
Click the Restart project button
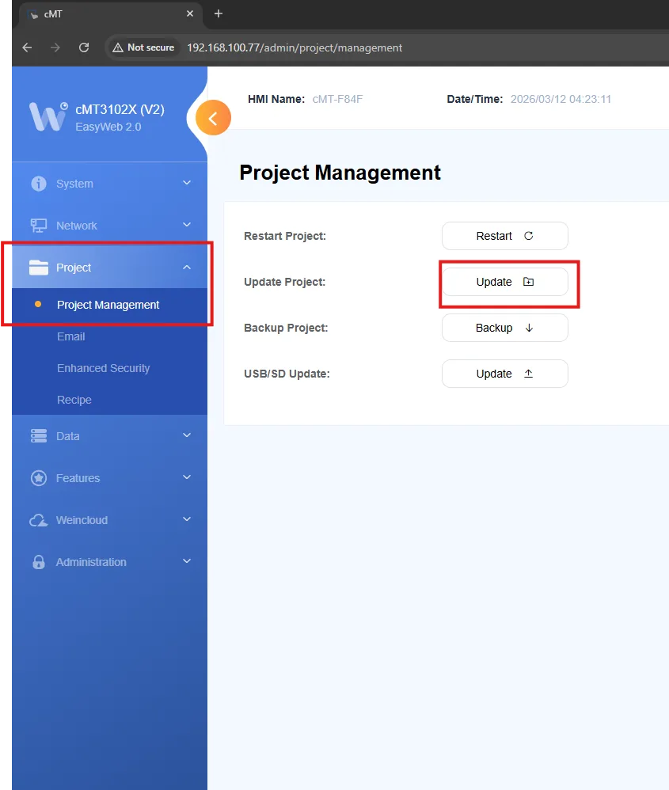coord(505,236)
